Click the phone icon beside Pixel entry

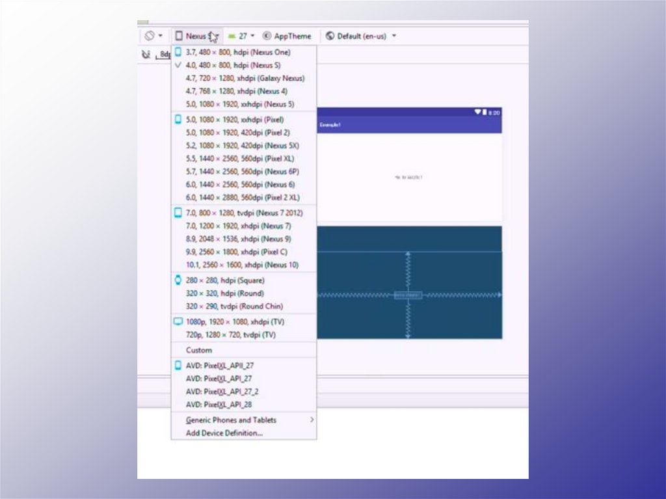tap(178, 120)
